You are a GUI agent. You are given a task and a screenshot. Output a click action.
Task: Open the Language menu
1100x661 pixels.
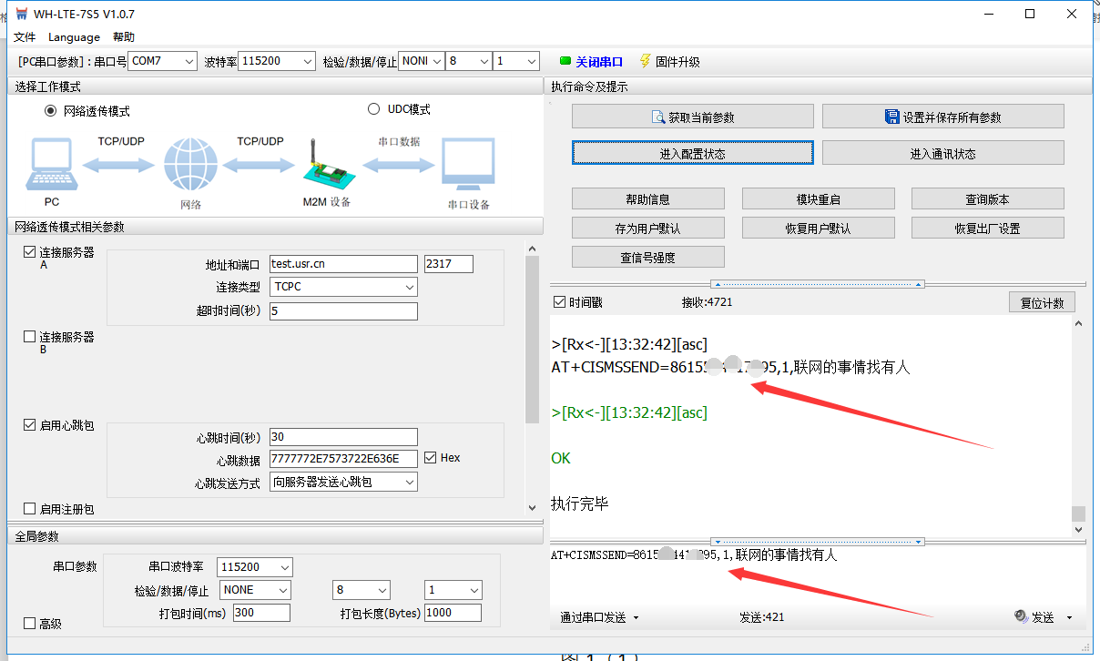click(74, 37)
